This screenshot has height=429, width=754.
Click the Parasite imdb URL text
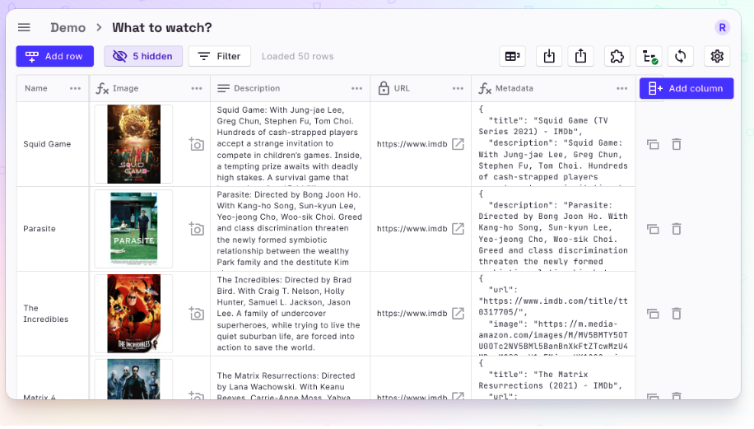[412, 228]
